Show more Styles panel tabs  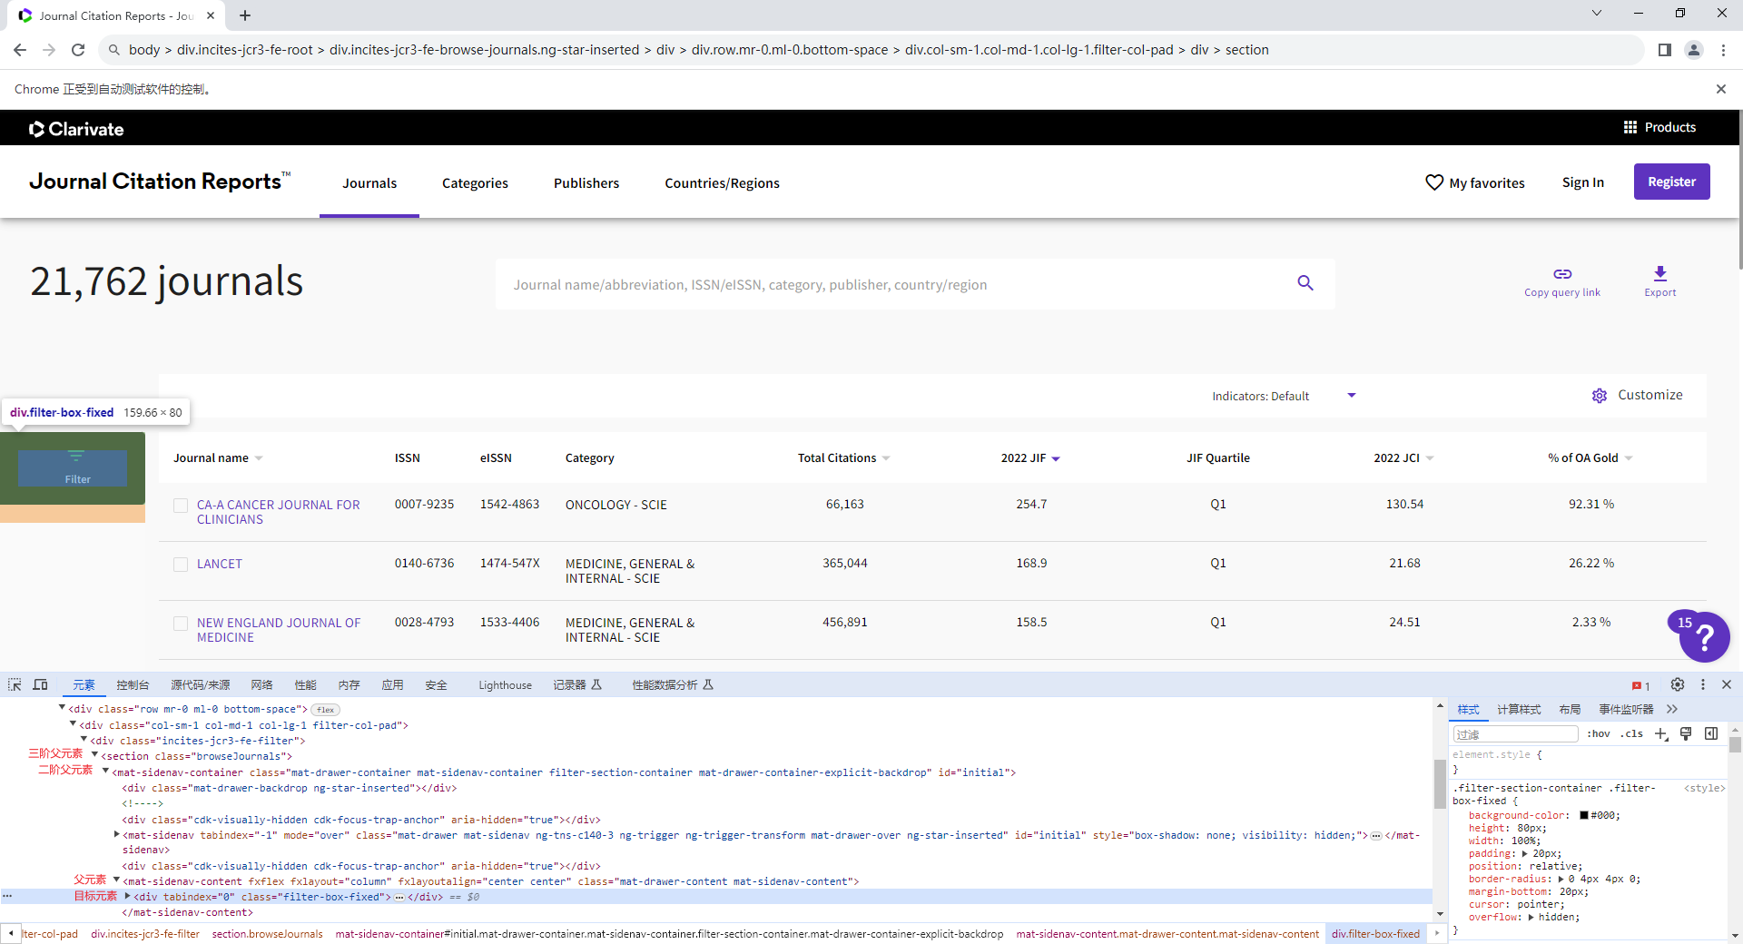(1672, 709)
